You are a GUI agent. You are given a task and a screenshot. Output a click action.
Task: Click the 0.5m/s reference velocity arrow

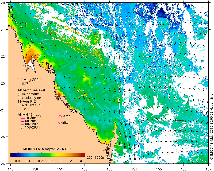pyautogui.click(x=24, y=109)
